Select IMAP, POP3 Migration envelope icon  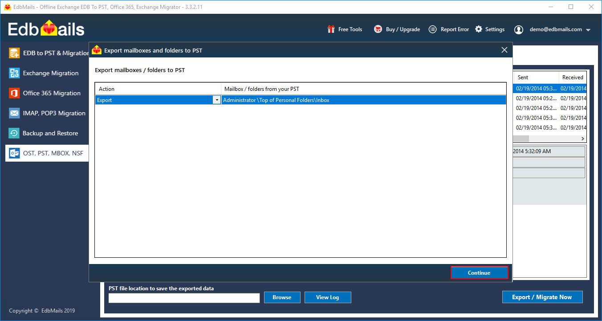tap(14, 113)
